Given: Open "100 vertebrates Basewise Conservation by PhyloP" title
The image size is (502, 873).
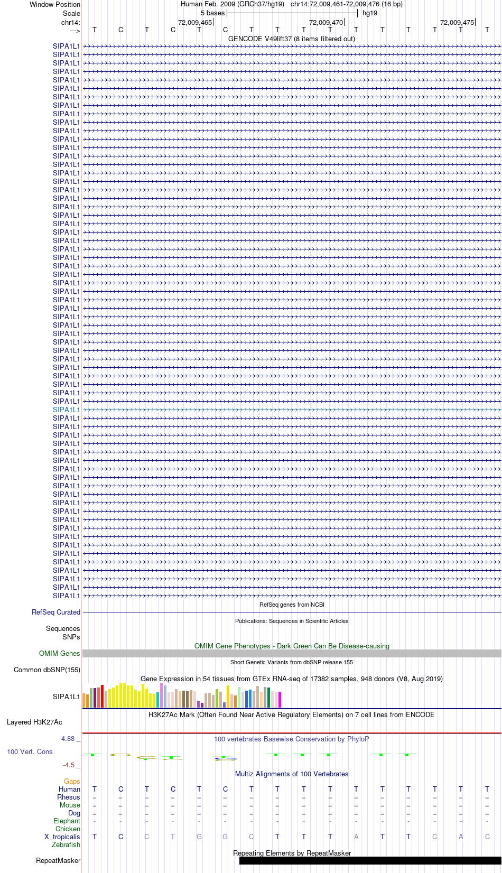Looking at the screenshot, I should [x=292, y=739].
